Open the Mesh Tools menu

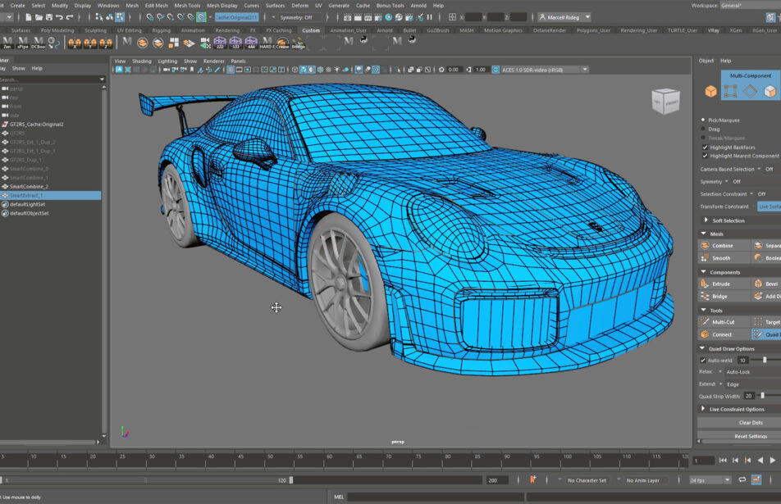pos(187,6)
